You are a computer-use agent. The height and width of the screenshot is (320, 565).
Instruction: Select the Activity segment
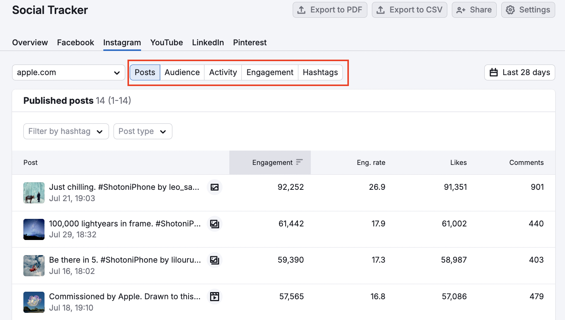pos(223,72)
